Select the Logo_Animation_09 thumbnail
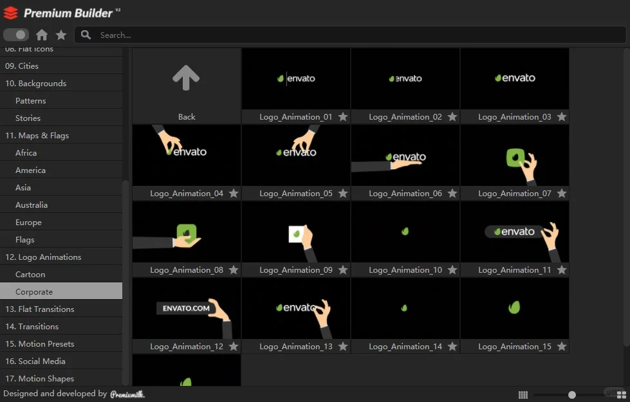The image size is (630, 402). [296, 232]
